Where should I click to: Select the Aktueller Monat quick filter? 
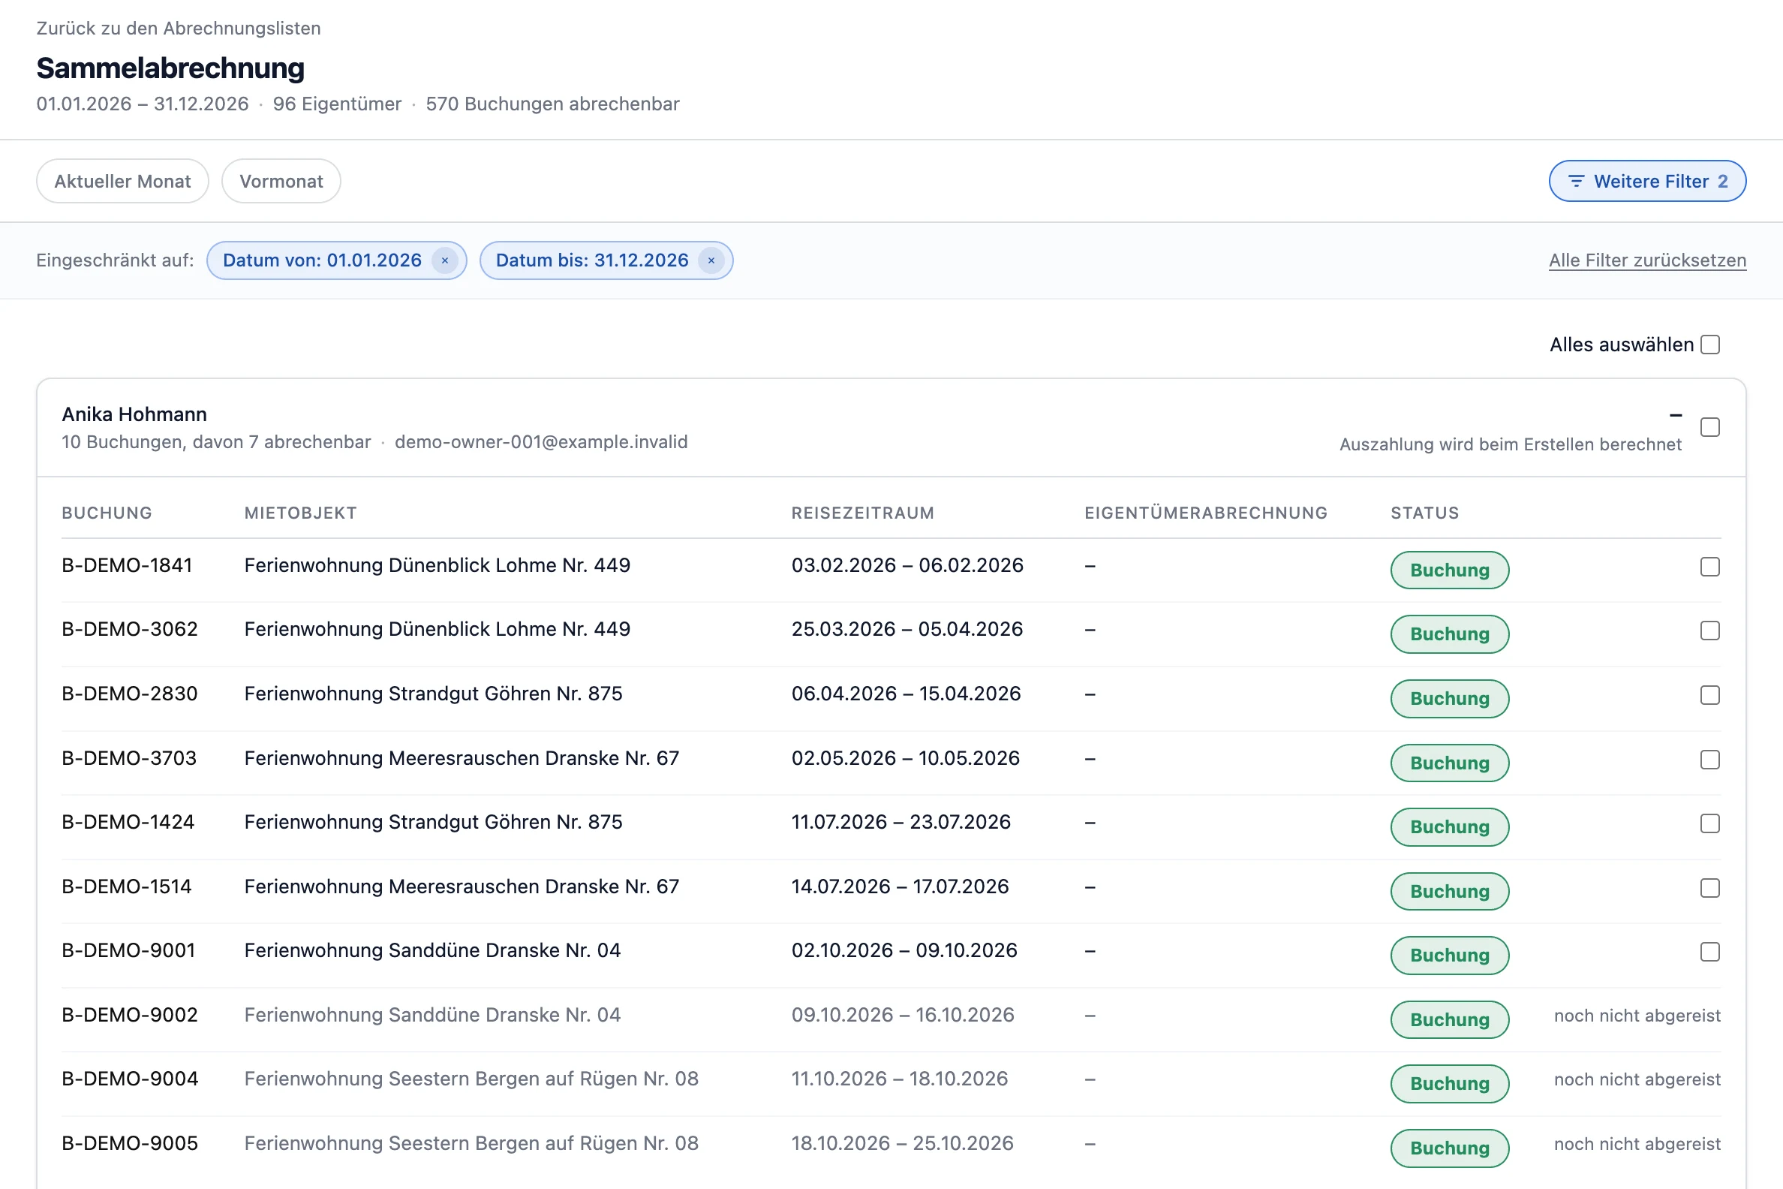click(x=123, y=181)
